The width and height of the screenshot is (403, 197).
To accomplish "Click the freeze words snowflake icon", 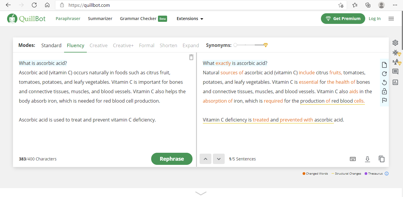I will [395, 53].
